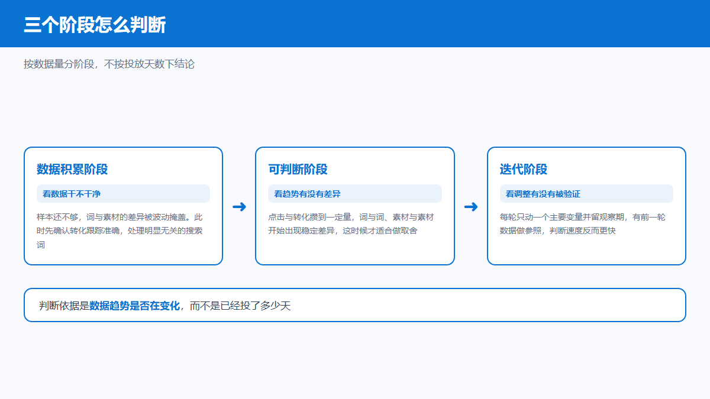Click the arrow between 数据积累阶段 and 可判断阶段
Screen dimensions: 710x399
(239, 206)
